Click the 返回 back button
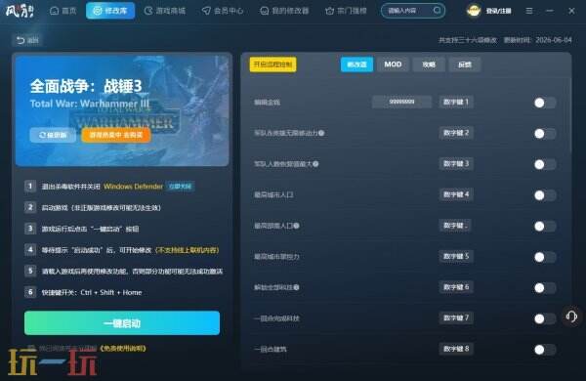Image resolution: width=586 pixels, height=381 pixels. point(27,40)
